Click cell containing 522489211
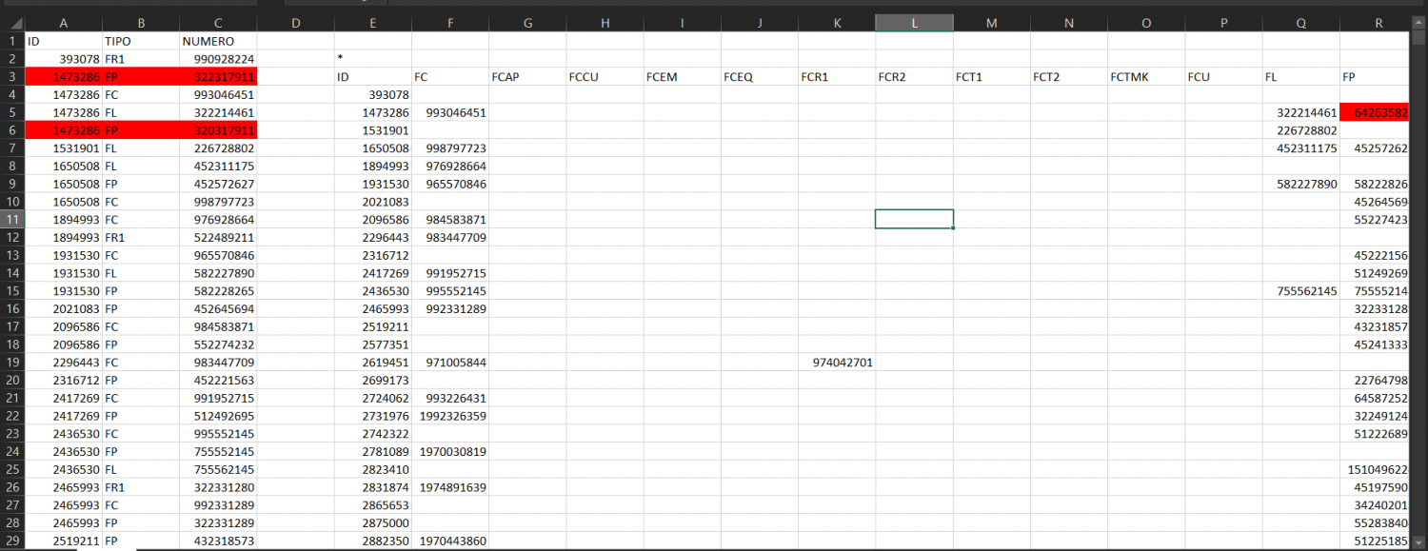The width and height of the screenshot is (1428, 551). click(x=218, y=237)
